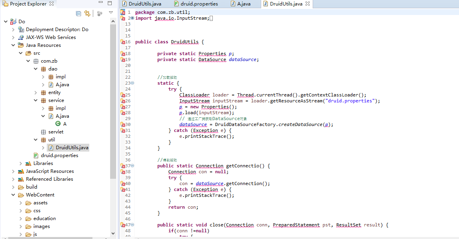Click "druid.properties" string on line 26
Screen dimensions: 459x239
(x=350, y=101)
